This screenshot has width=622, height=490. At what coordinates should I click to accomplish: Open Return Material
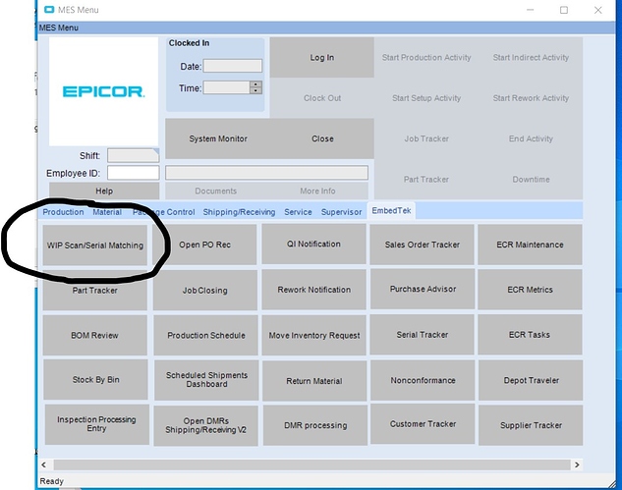(314, 381)
